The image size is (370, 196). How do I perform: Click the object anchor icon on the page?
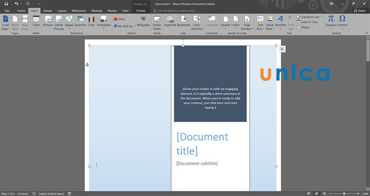(87, 64)
